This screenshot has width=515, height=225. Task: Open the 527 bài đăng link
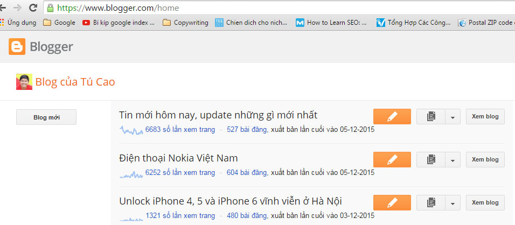point(247,129)
